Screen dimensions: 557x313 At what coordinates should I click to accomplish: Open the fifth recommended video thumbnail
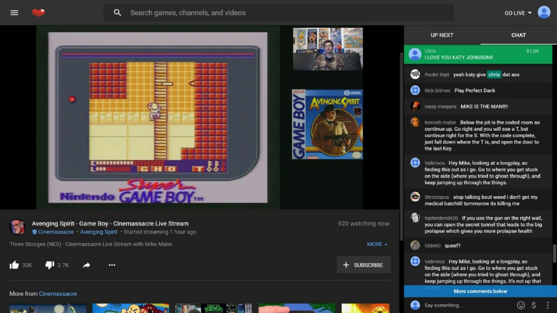[x=366, y=308]
